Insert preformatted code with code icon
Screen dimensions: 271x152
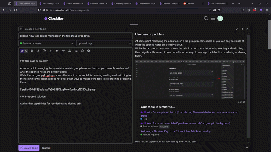coord(63,51)
